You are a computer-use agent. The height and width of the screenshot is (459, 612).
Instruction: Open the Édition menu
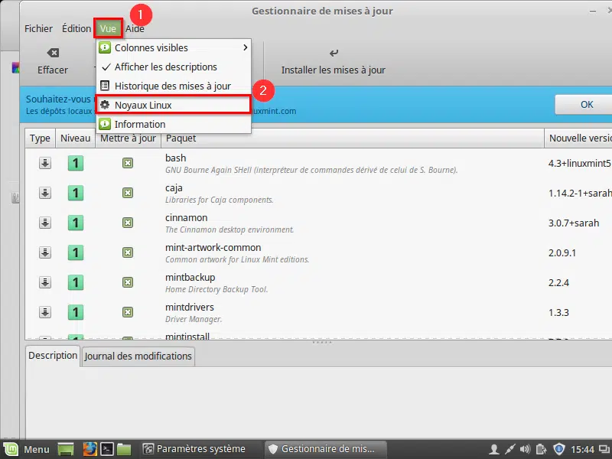pos(76,28)
